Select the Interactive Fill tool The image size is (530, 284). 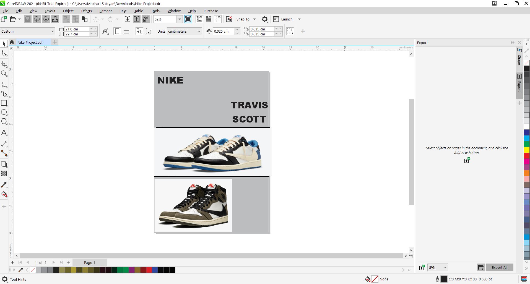point(4,194)
